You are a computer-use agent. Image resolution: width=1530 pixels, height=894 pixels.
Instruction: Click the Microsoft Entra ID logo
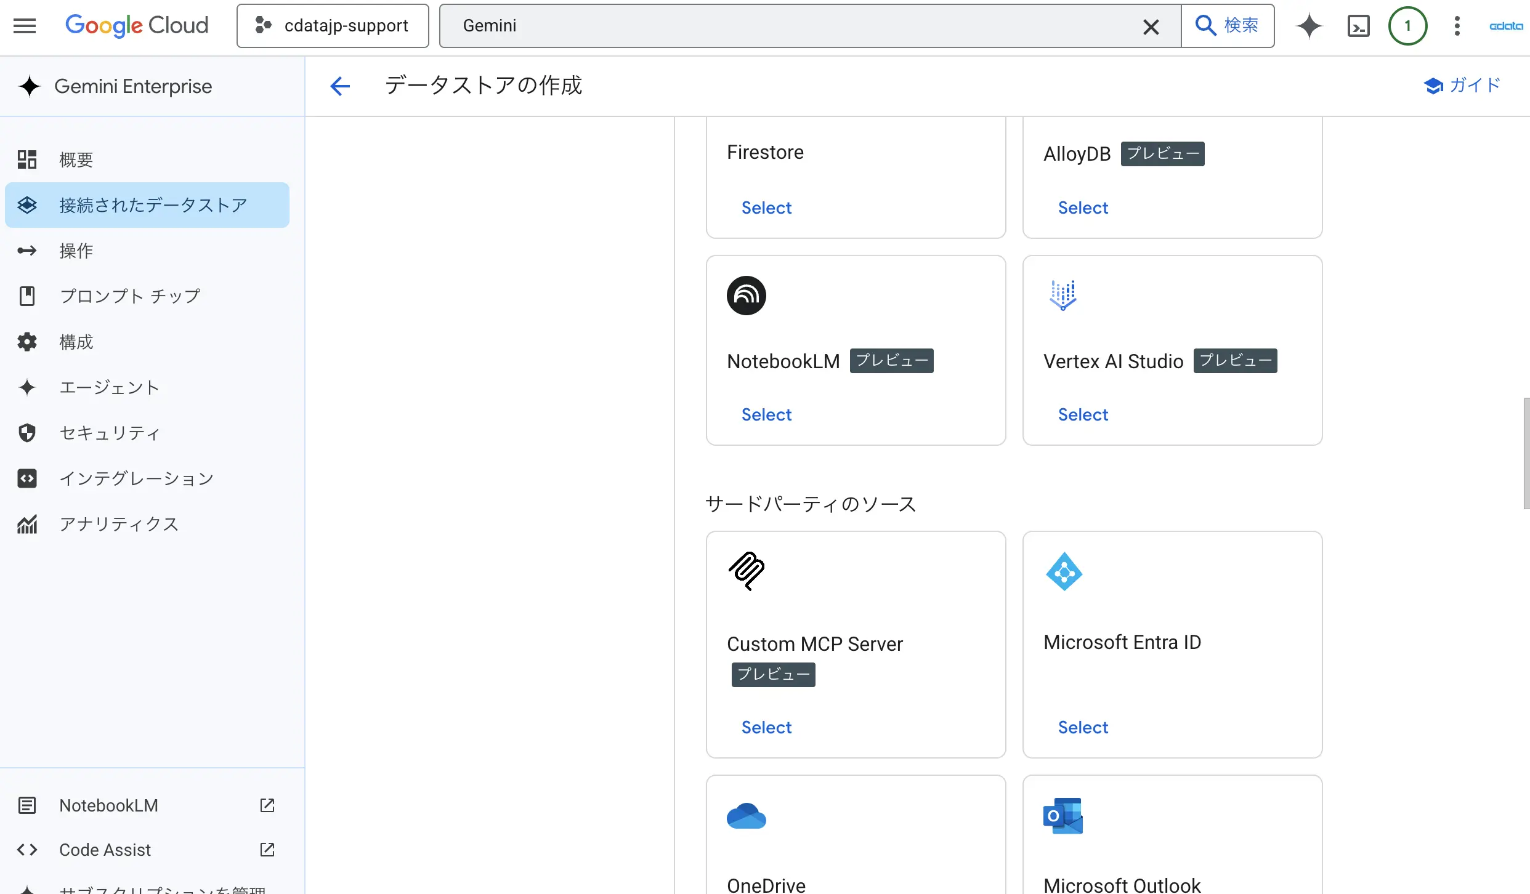pyautogui.click(x=1064, y=571)
